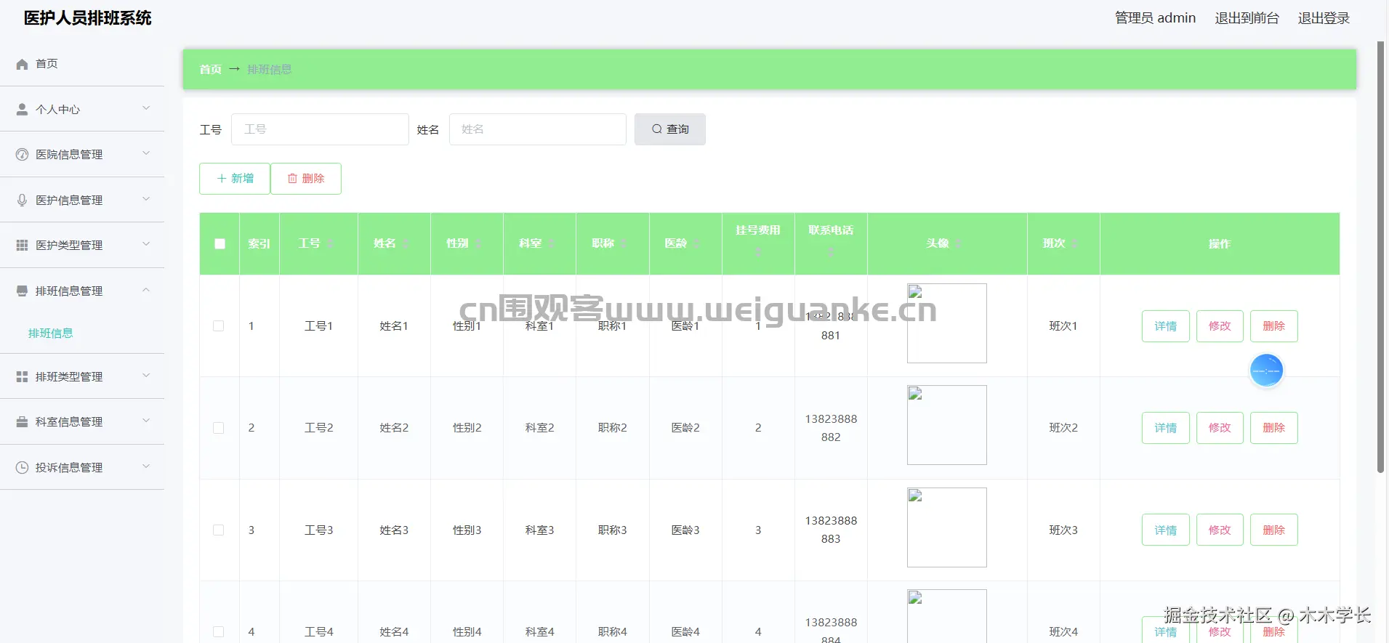Image resolution: width=1389 pixels, height=643 pixels.
Task: Sort by 职称 column arrows
Action: click(x=624, y=243)
